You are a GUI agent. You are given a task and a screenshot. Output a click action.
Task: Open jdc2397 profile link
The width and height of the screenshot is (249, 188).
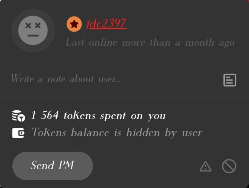pos(106,24)
